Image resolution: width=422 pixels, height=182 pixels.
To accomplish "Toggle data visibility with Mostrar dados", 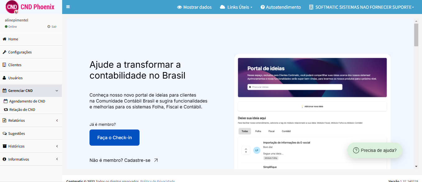I will pos(194,7).
